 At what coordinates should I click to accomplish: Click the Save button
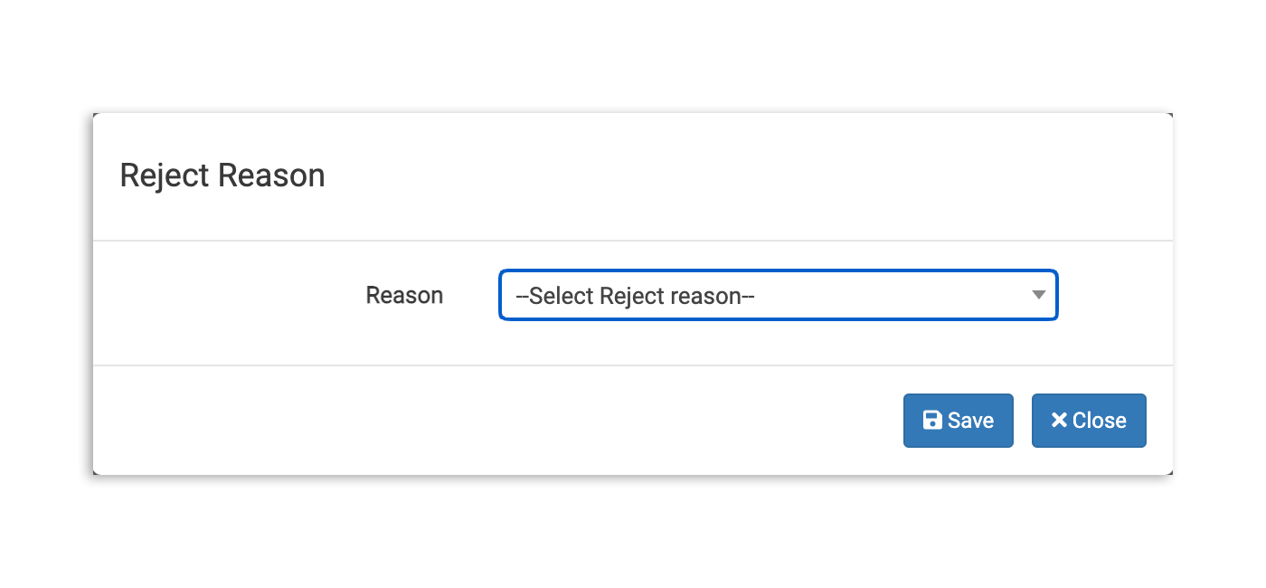tap(958, 421)
